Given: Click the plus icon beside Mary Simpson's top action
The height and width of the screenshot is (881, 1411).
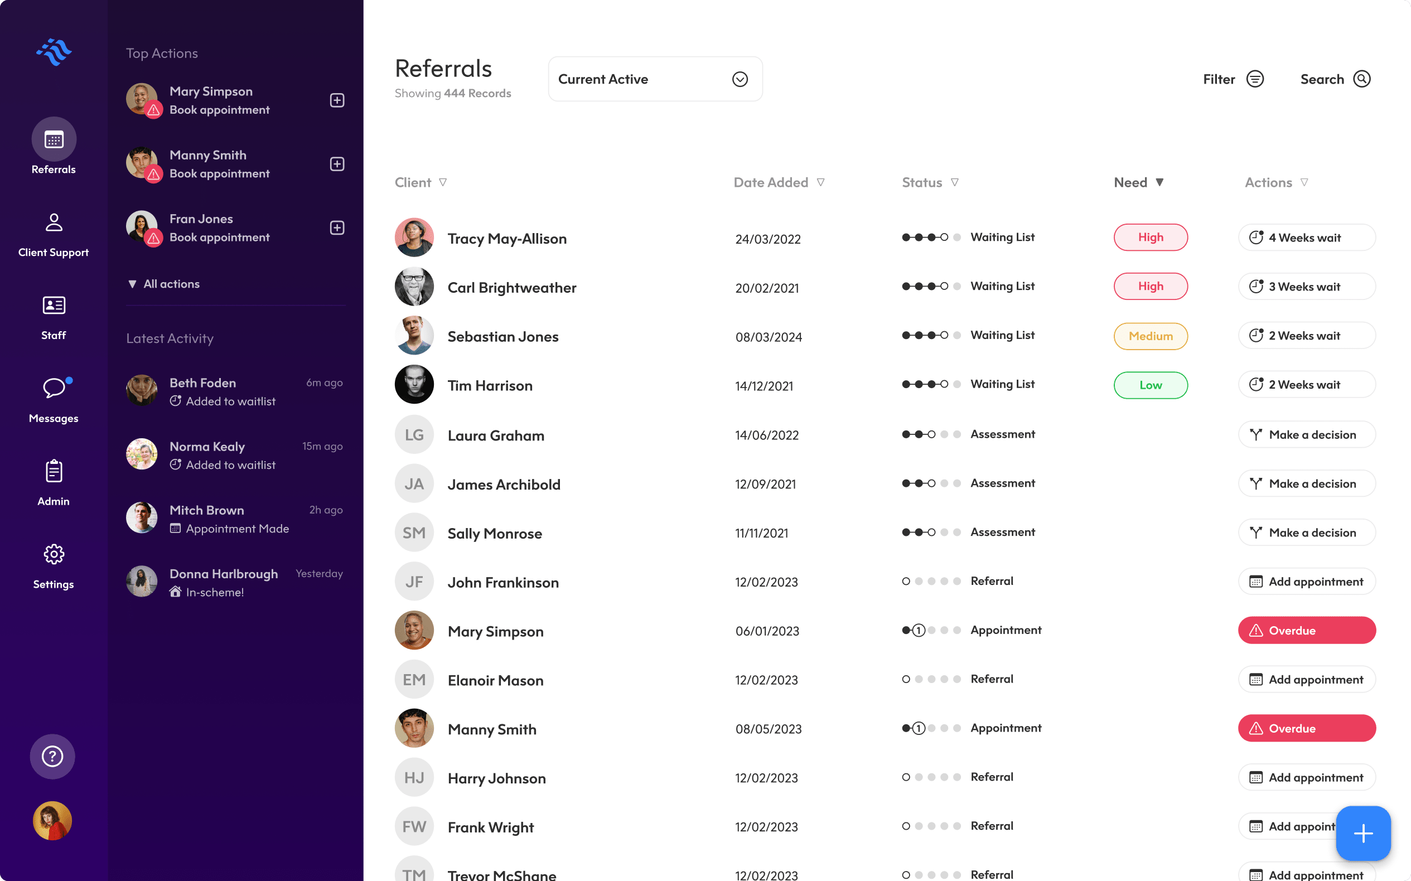Looking at the screenshot, I should [337, 100].
